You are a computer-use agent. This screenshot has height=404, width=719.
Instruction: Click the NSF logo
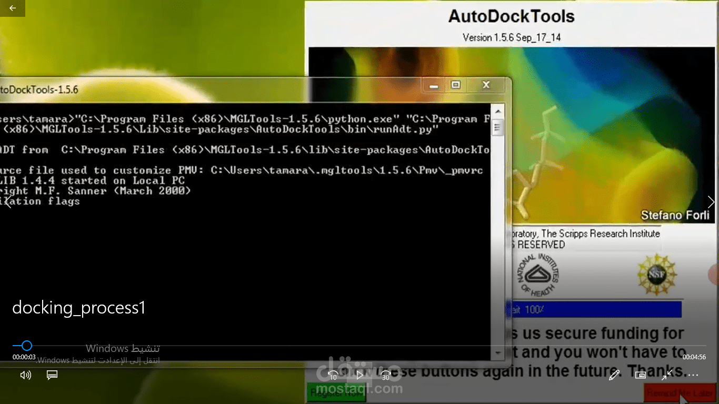(656, 274)
